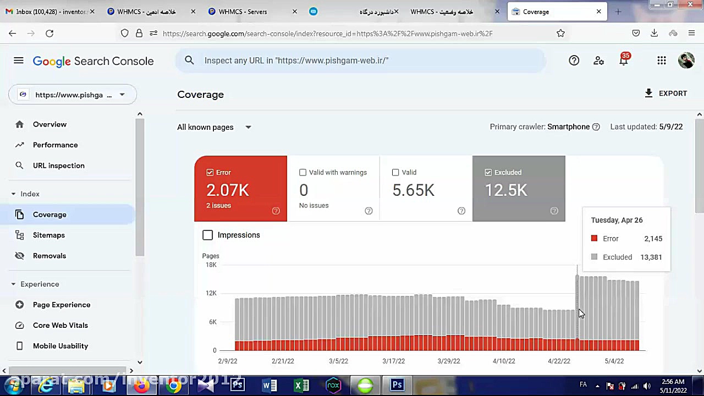Click the Core Web Vitals gauge icon

pos(20,325)
